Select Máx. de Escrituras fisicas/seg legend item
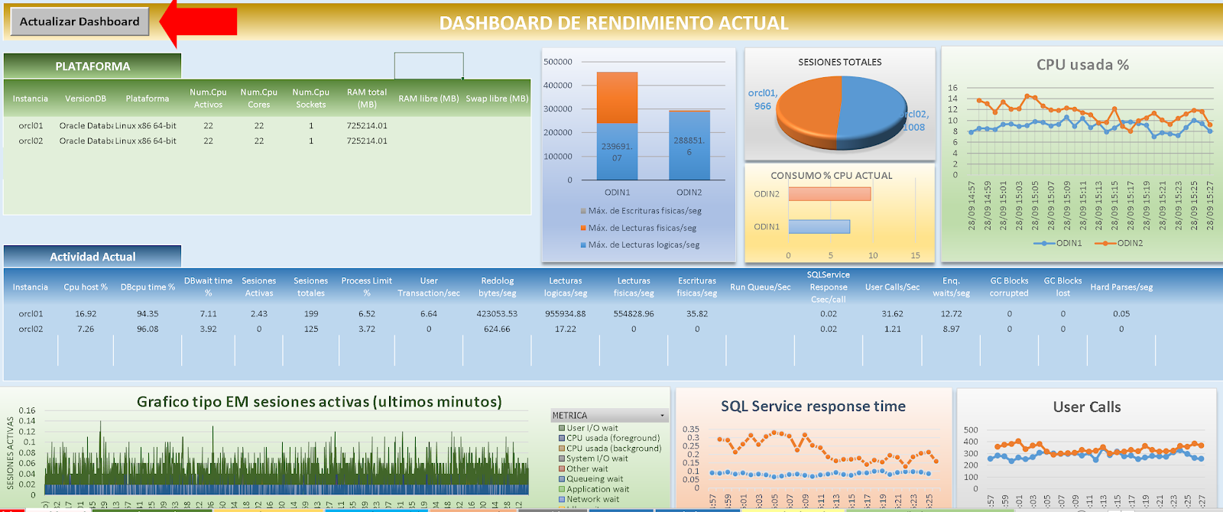 (x=641, y=211)
